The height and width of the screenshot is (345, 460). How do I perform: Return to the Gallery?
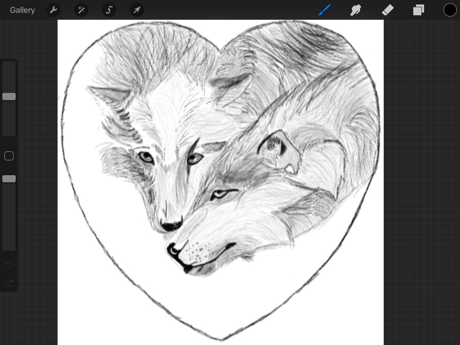click(22, 10)
